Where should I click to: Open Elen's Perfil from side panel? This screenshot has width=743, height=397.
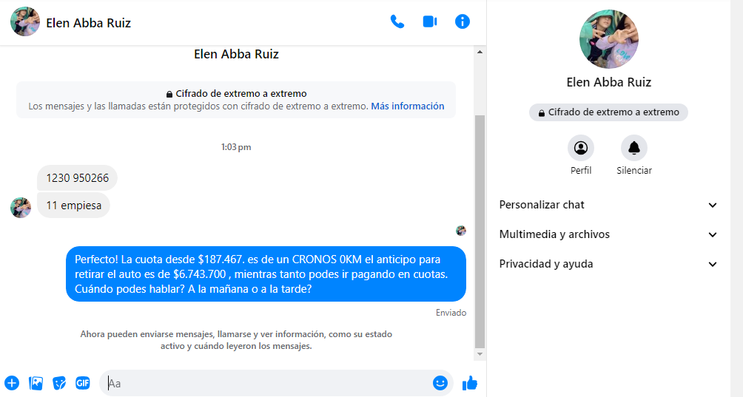point(581,148)
